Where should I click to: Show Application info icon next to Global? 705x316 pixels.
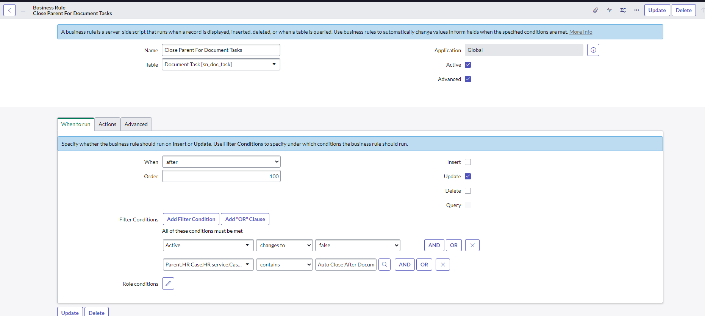593,50
